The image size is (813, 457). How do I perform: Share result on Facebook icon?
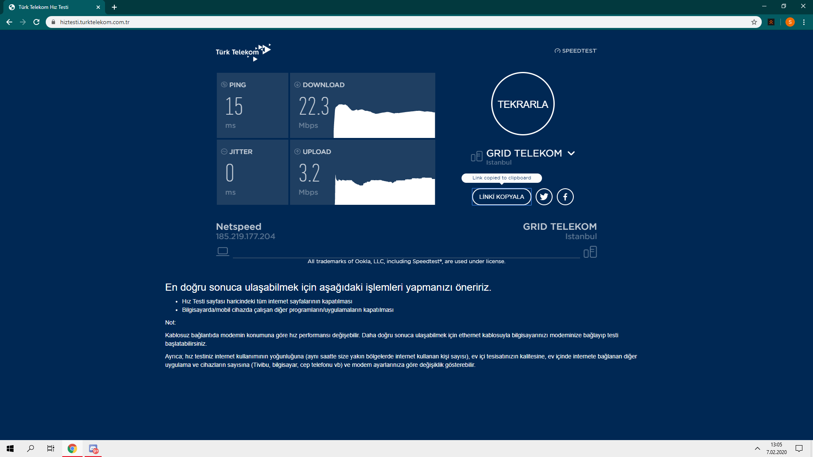coord(565,197)
